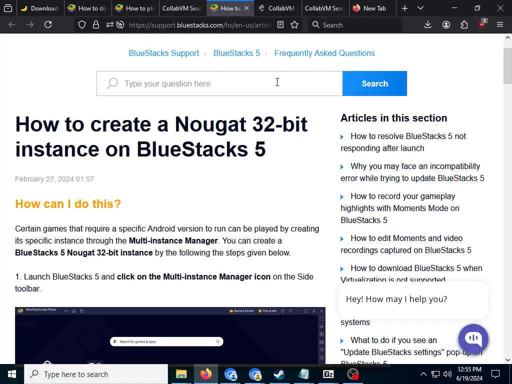Open Update BlueStacks settings pop-up article
The image size is (512, 384).
coord(411,351)
